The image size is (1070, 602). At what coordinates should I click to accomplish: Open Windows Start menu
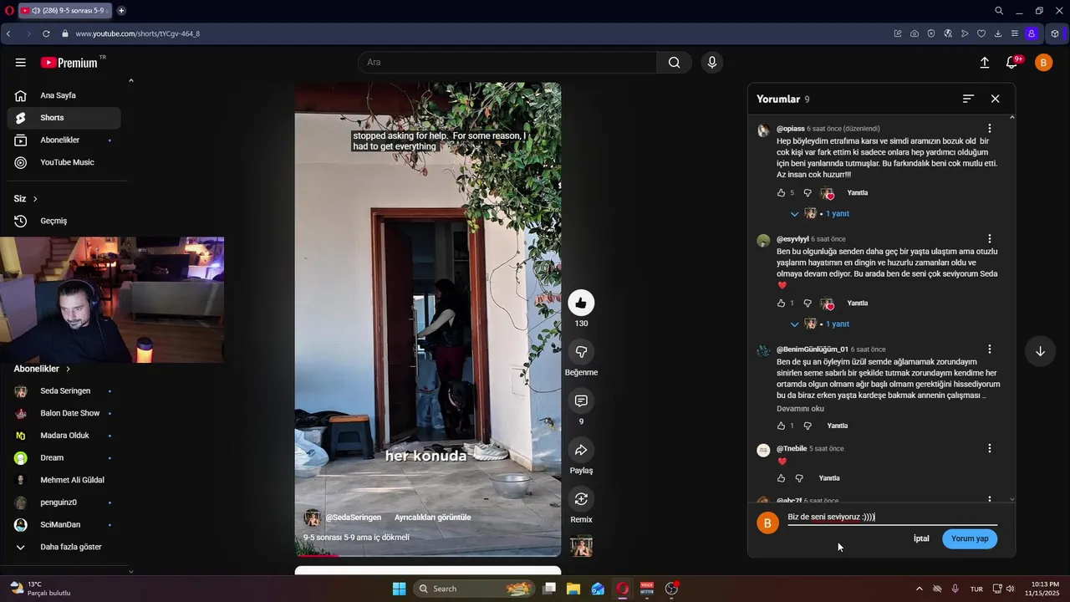(x=399, y=589)
